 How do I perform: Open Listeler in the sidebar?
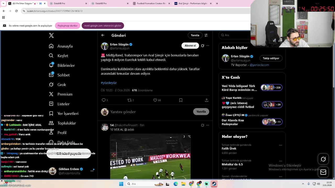[59, 104]
